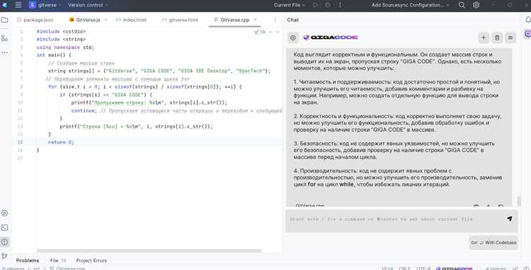Click the editor horizontal scrollbar
The image size is (531, 270).
pos(149,251)
